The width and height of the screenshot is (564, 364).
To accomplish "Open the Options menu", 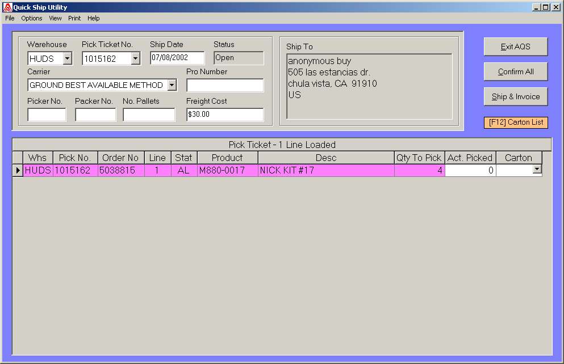I will 32,18.
